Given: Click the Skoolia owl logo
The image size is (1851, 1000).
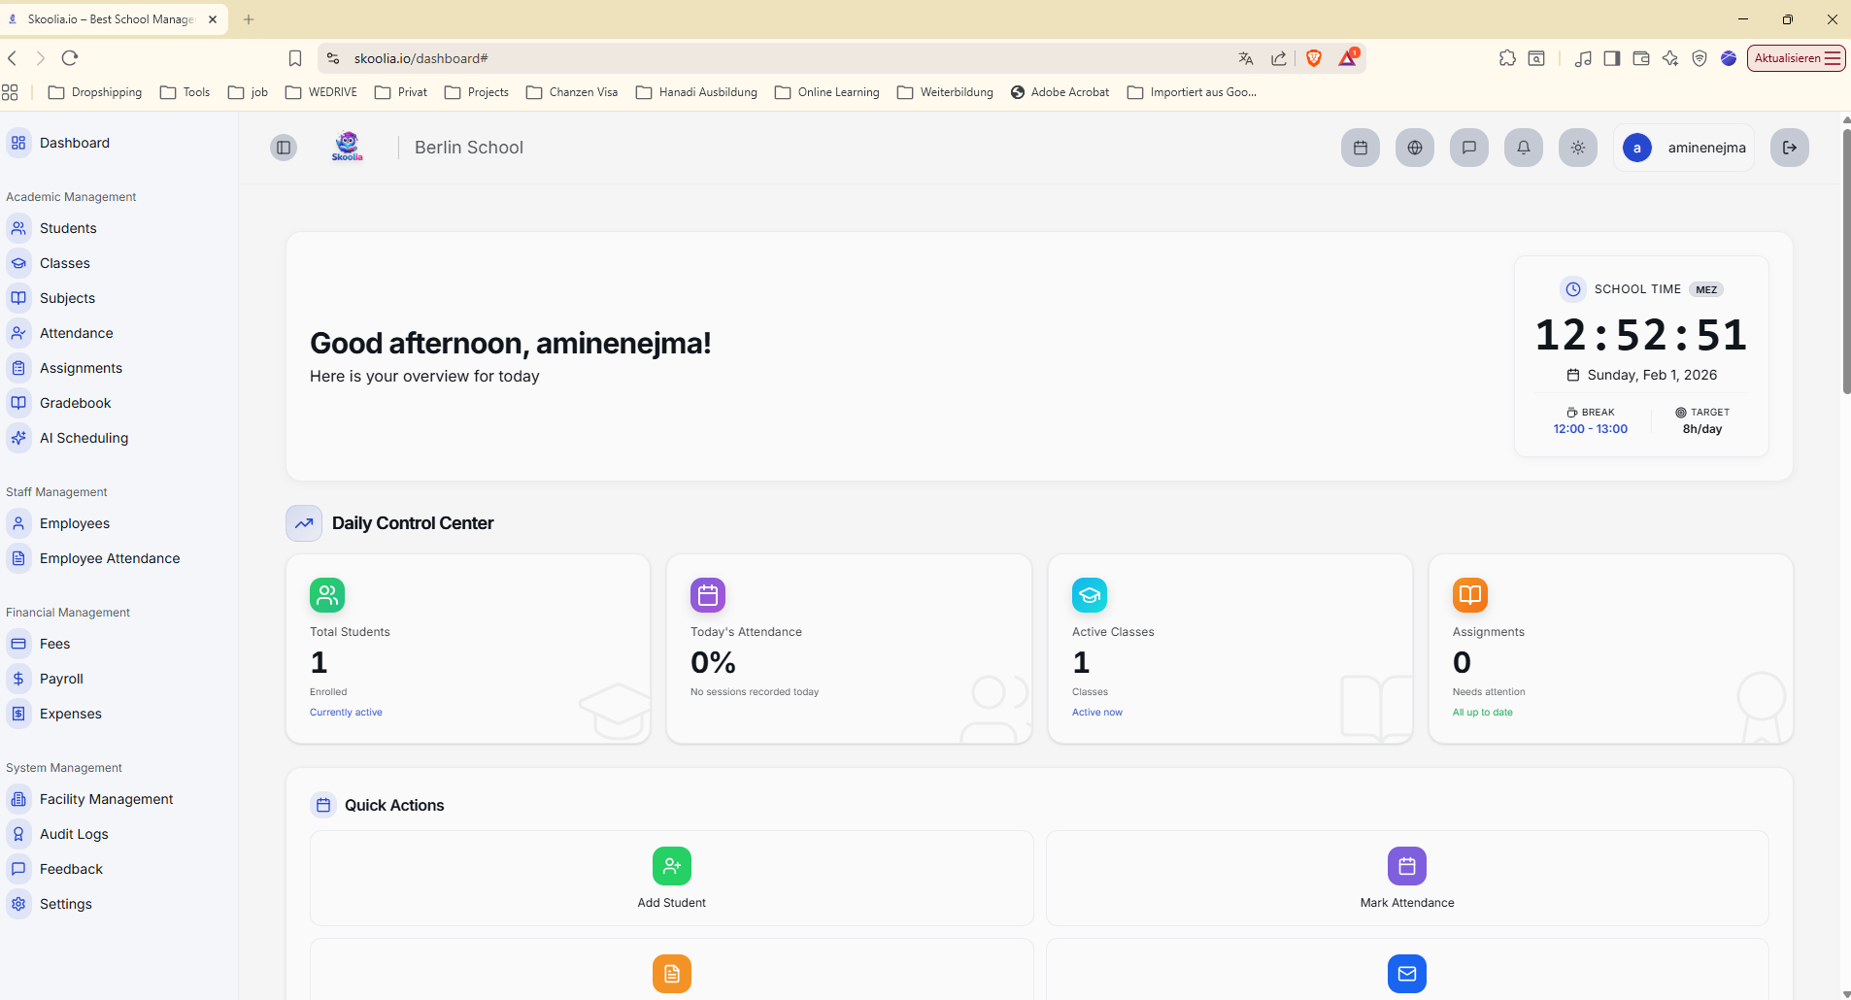Looking at the screenshot, I should click(x=347, y=147).
